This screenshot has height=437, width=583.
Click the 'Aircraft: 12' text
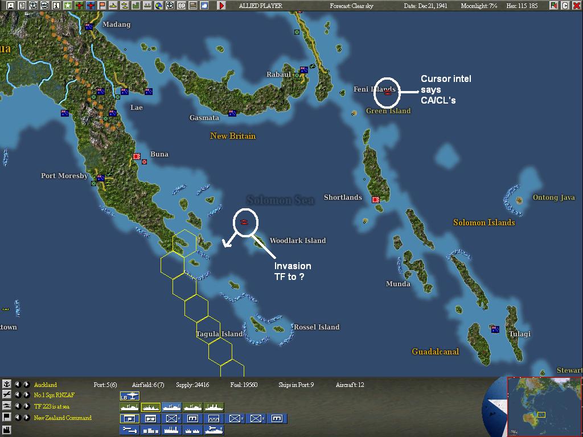[x=350, y=385]
